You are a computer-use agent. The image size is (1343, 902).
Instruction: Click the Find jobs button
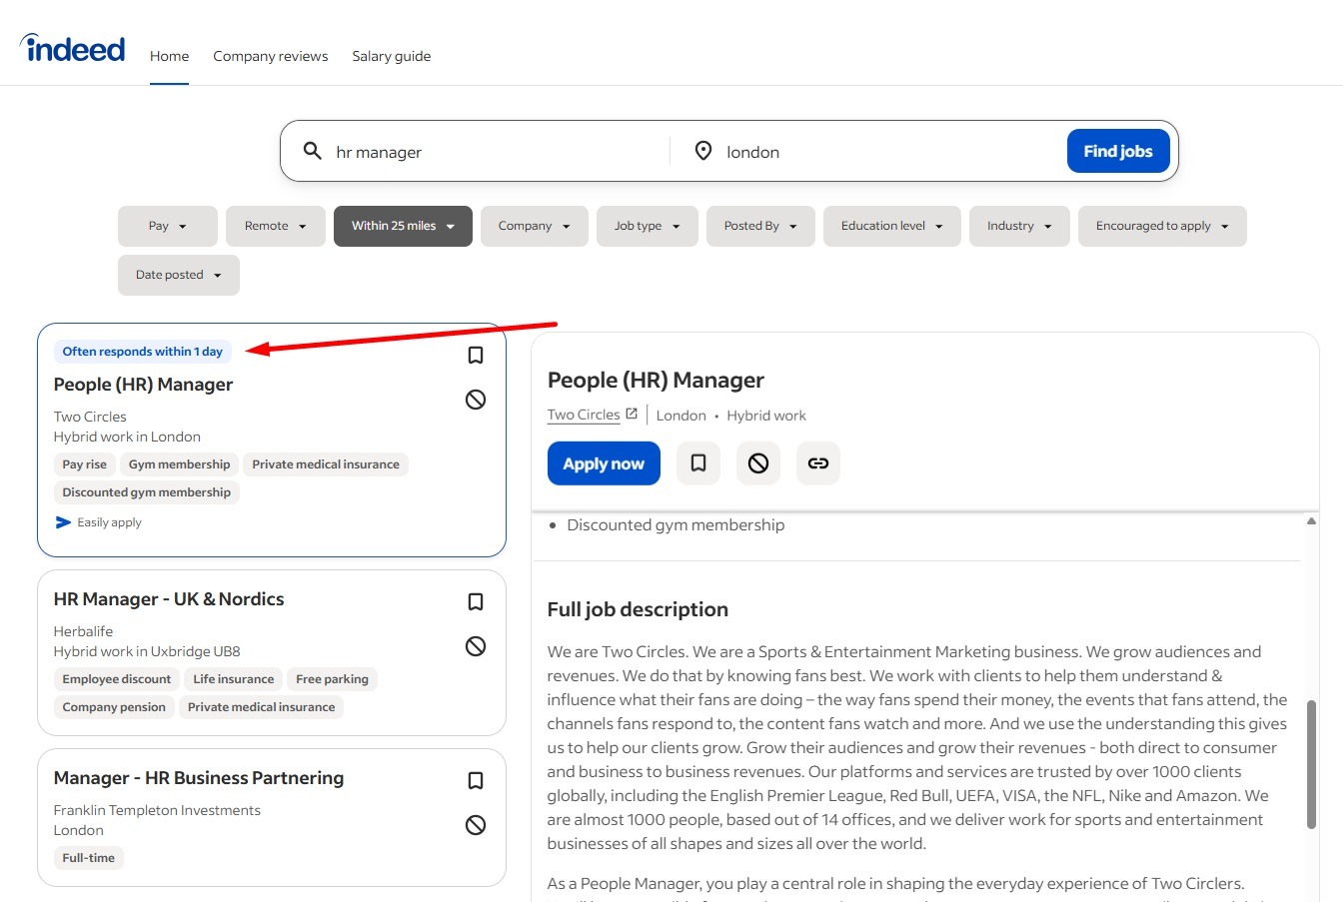(x=1118, y=151)
